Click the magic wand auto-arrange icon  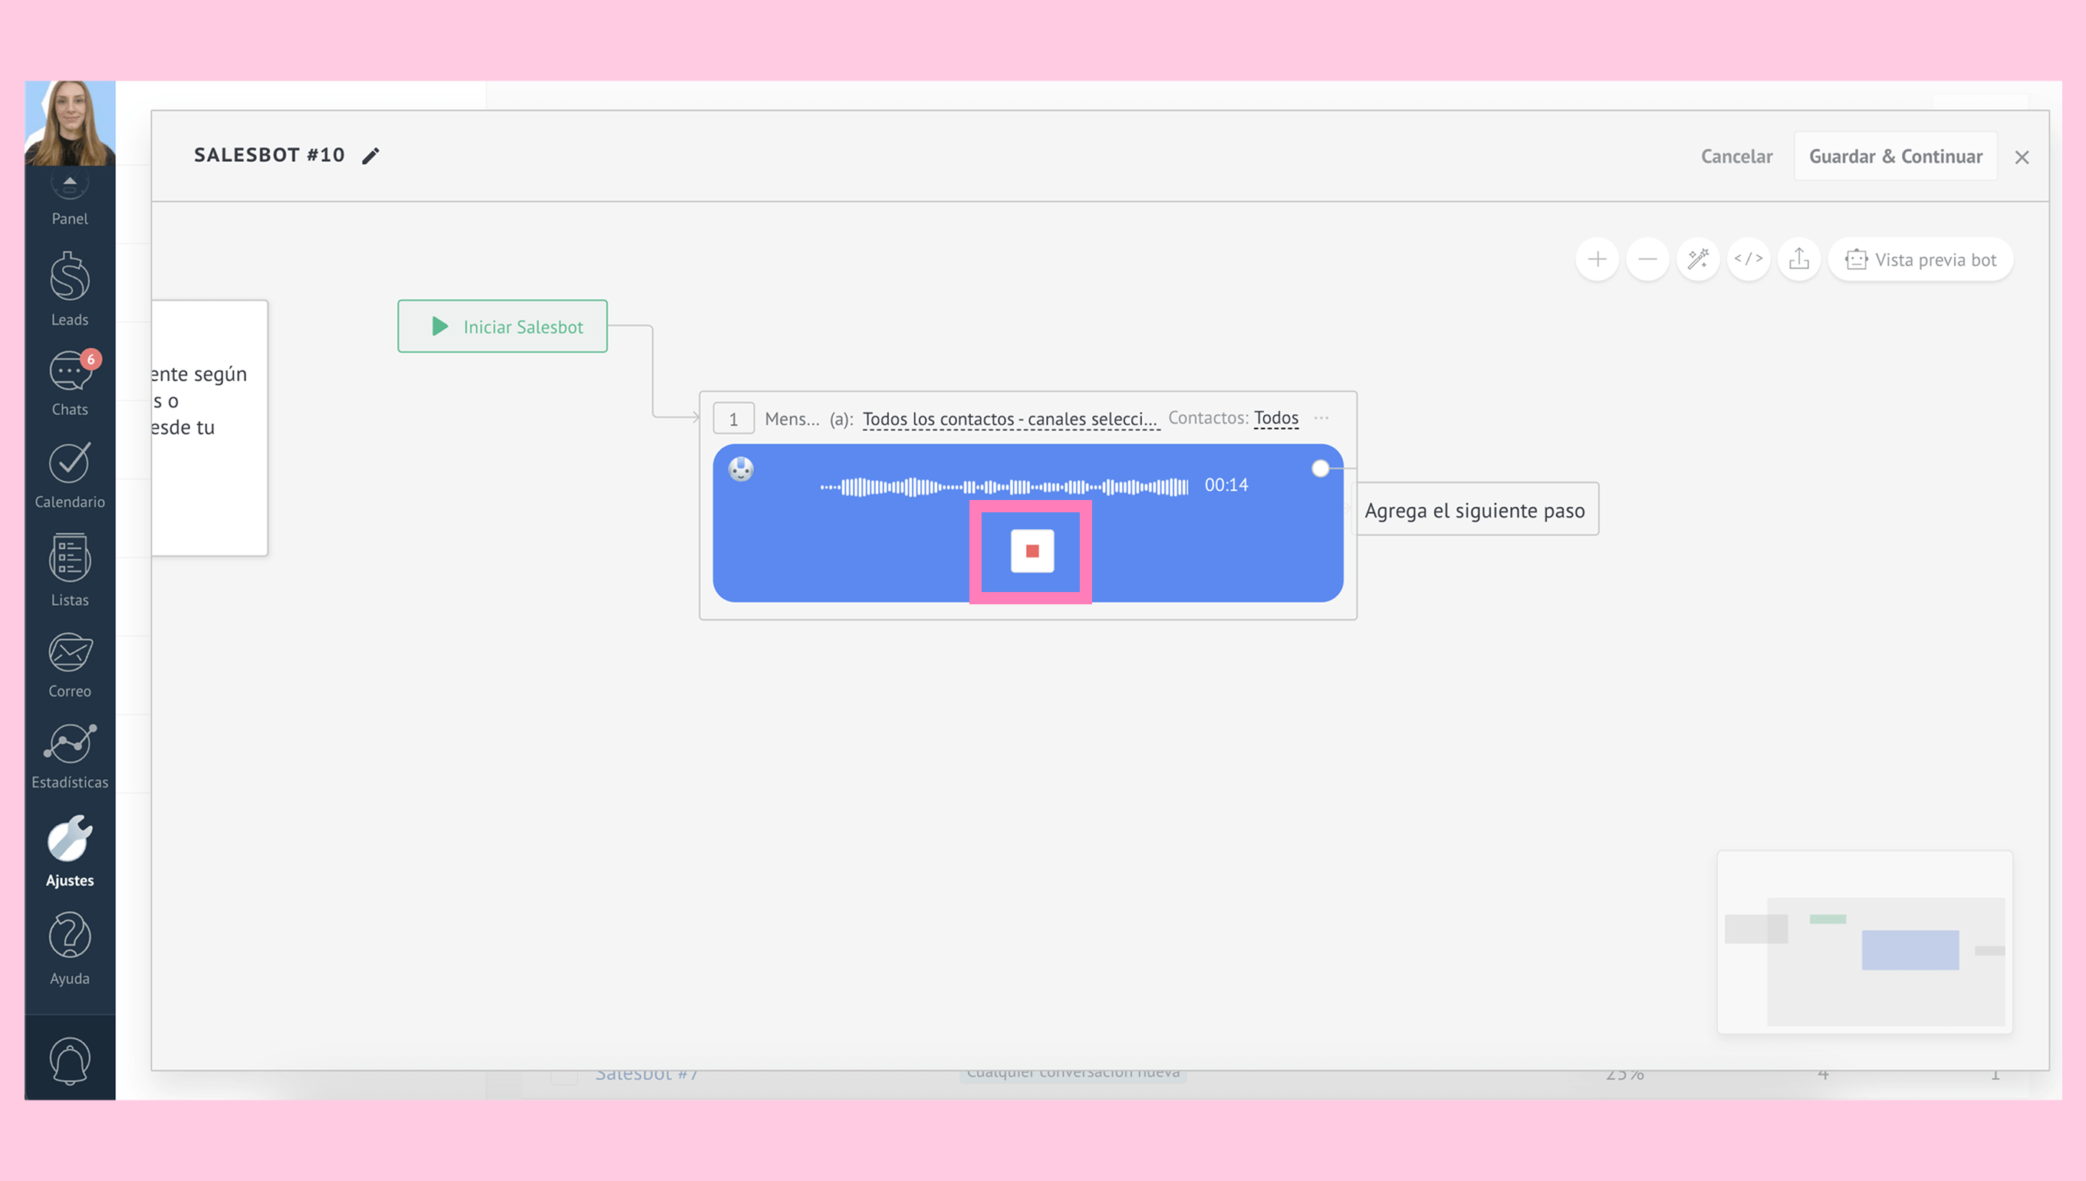[1697, 259]
